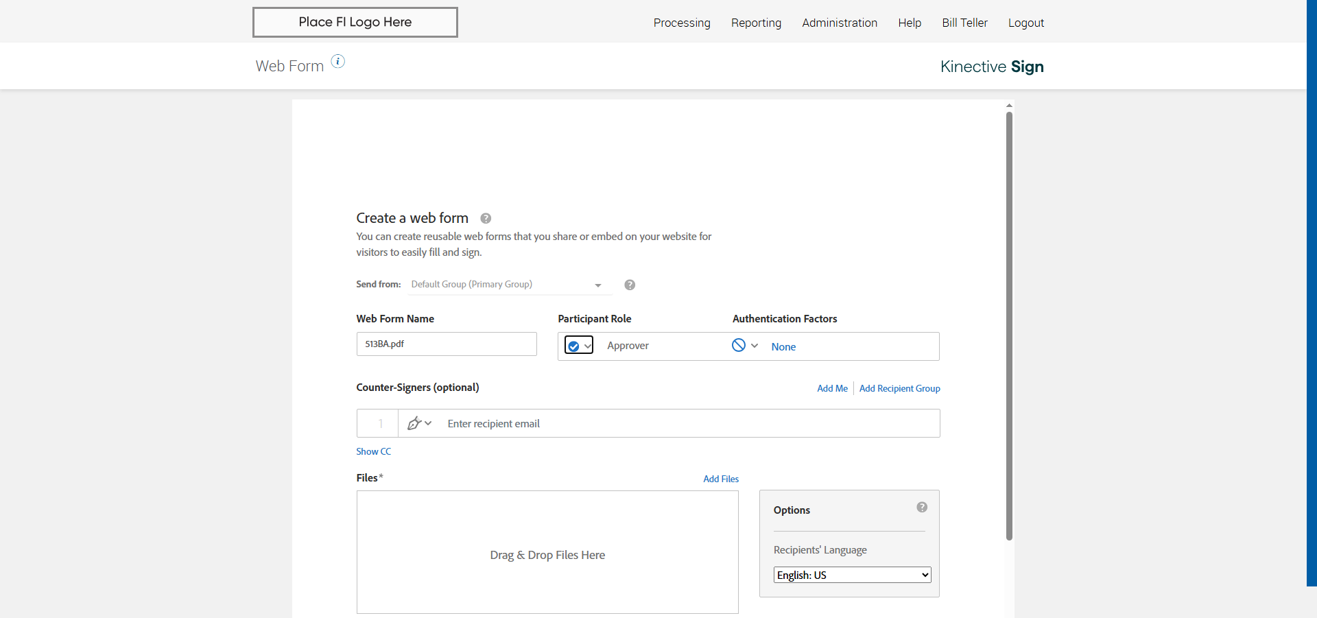Click the Web Form Name text field
Image resolution: width=1317 pixels, height=618 pixels.
(447, 344)
